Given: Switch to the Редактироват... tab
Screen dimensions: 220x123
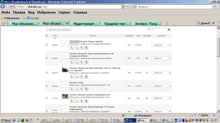Looking at the screenshot, I should tap(85, 24).
